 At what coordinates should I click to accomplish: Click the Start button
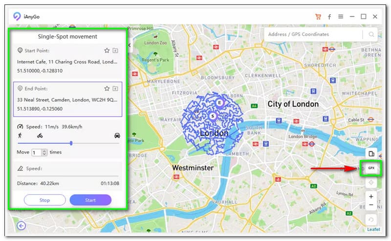point(90,200)
